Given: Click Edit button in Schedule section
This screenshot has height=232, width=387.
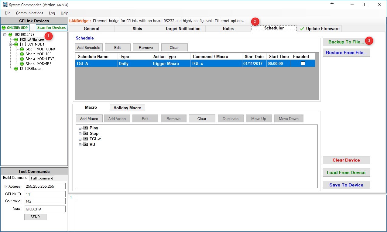Looking at the screenshot, I should coord(118,47).
